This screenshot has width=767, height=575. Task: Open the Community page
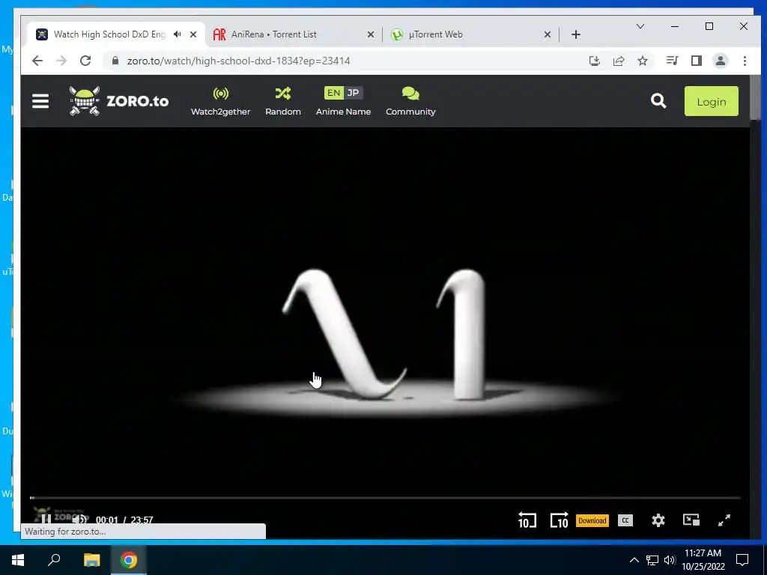click(410, 102)
